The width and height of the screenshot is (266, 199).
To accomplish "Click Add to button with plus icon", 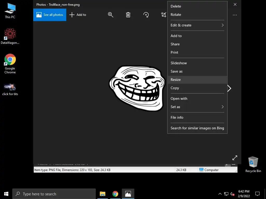I will pyautogui.click(x=78, y=15).
